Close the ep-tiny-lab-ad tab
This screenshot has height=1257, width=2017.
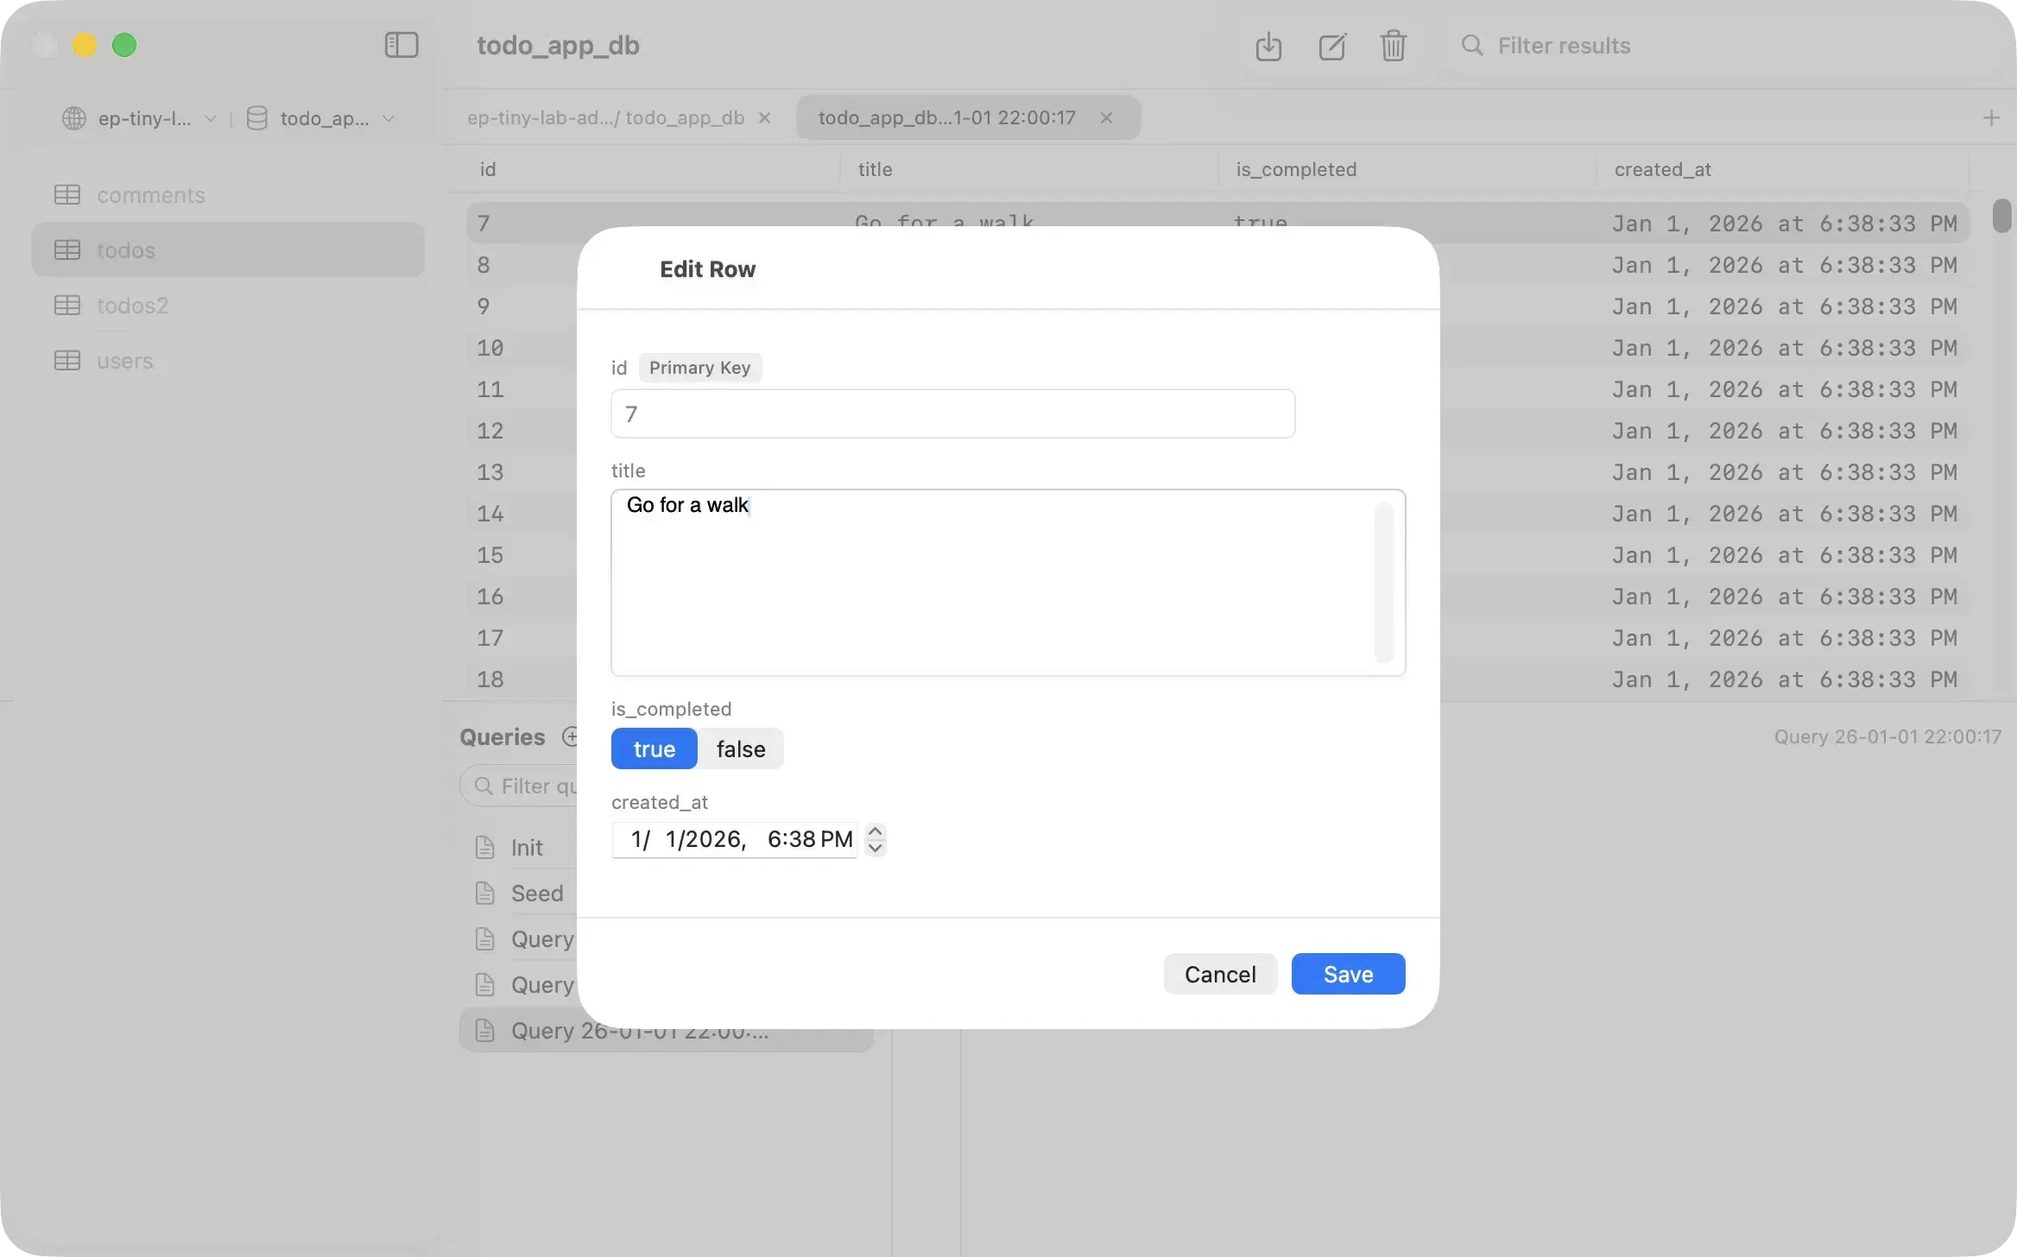pyautogui.click(x=764, y=117)
